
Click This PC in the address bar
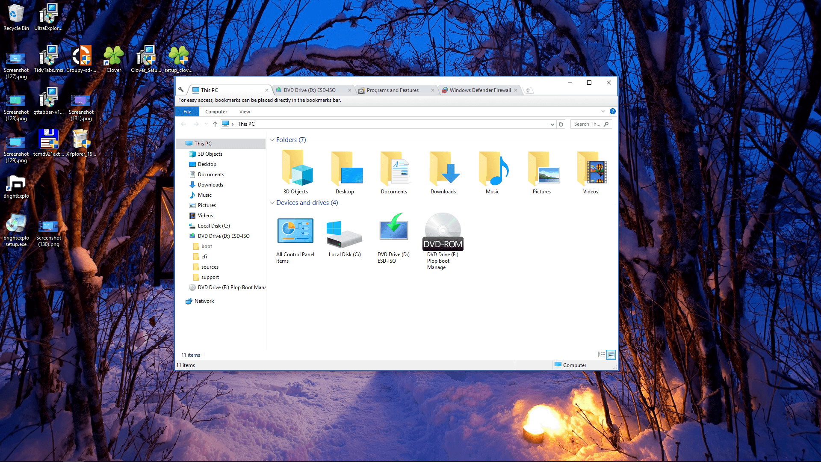[246, 124]
